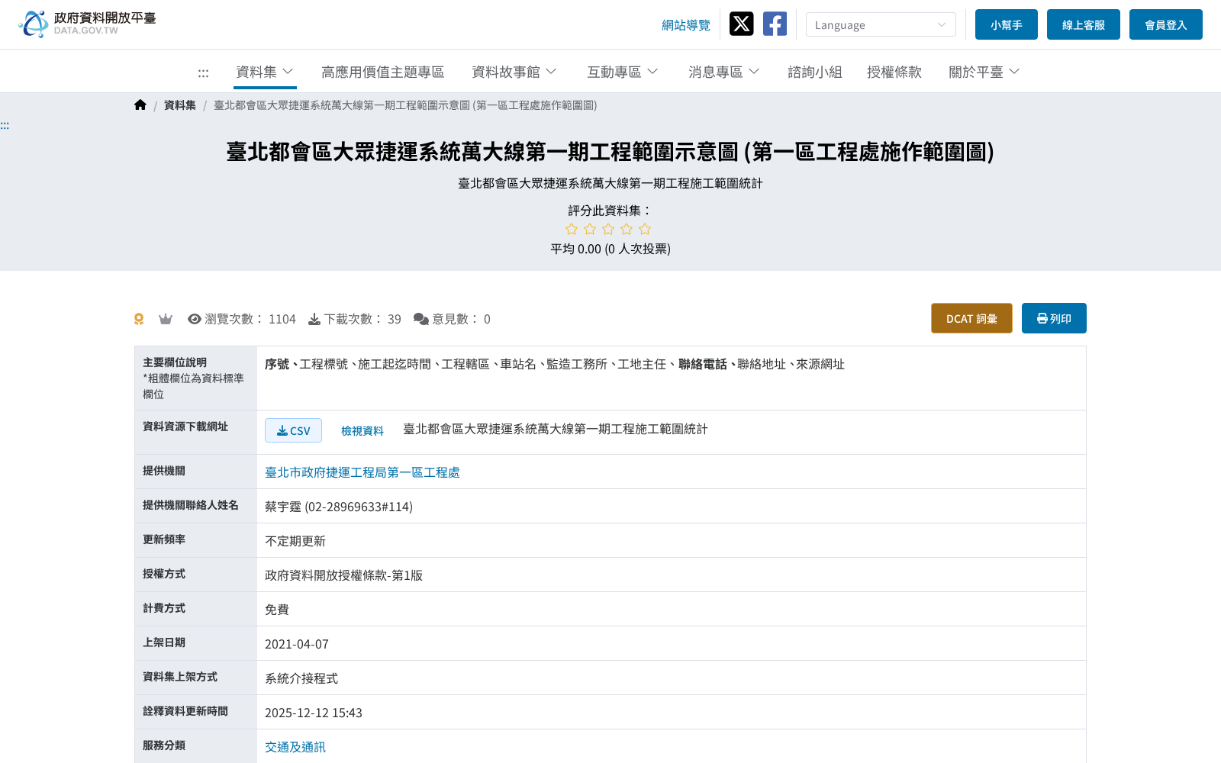
Task: Expand the 資料集 menu
Action: pyautogui.click(x=265, y=72)
